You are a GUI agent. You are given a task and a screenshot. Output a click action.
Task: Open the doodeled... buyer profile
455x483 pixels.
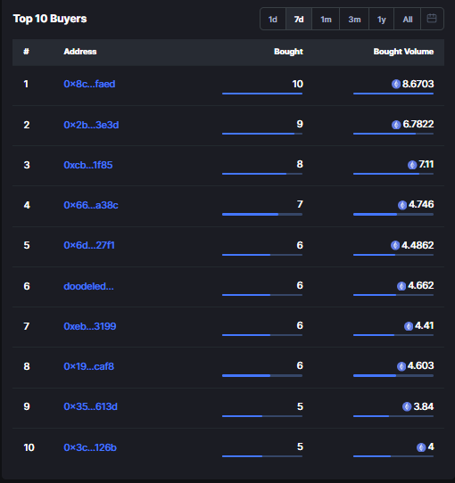(x=88, y=286)
